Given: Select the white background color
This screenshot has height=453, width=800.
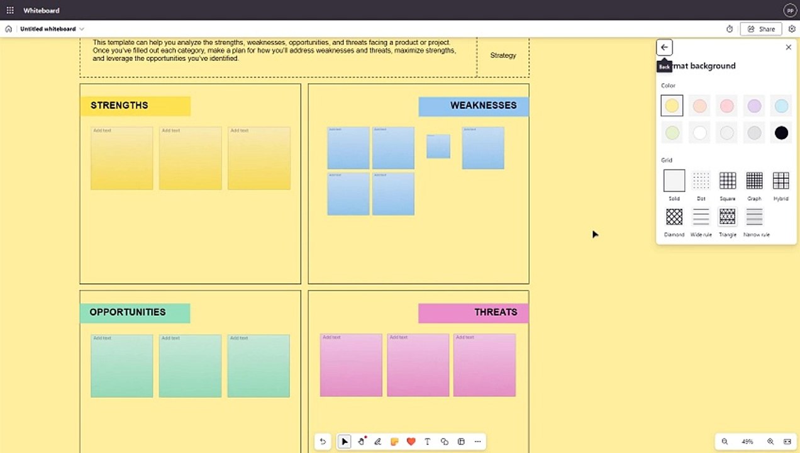Looking at the screenshot, I should (699, 133).
